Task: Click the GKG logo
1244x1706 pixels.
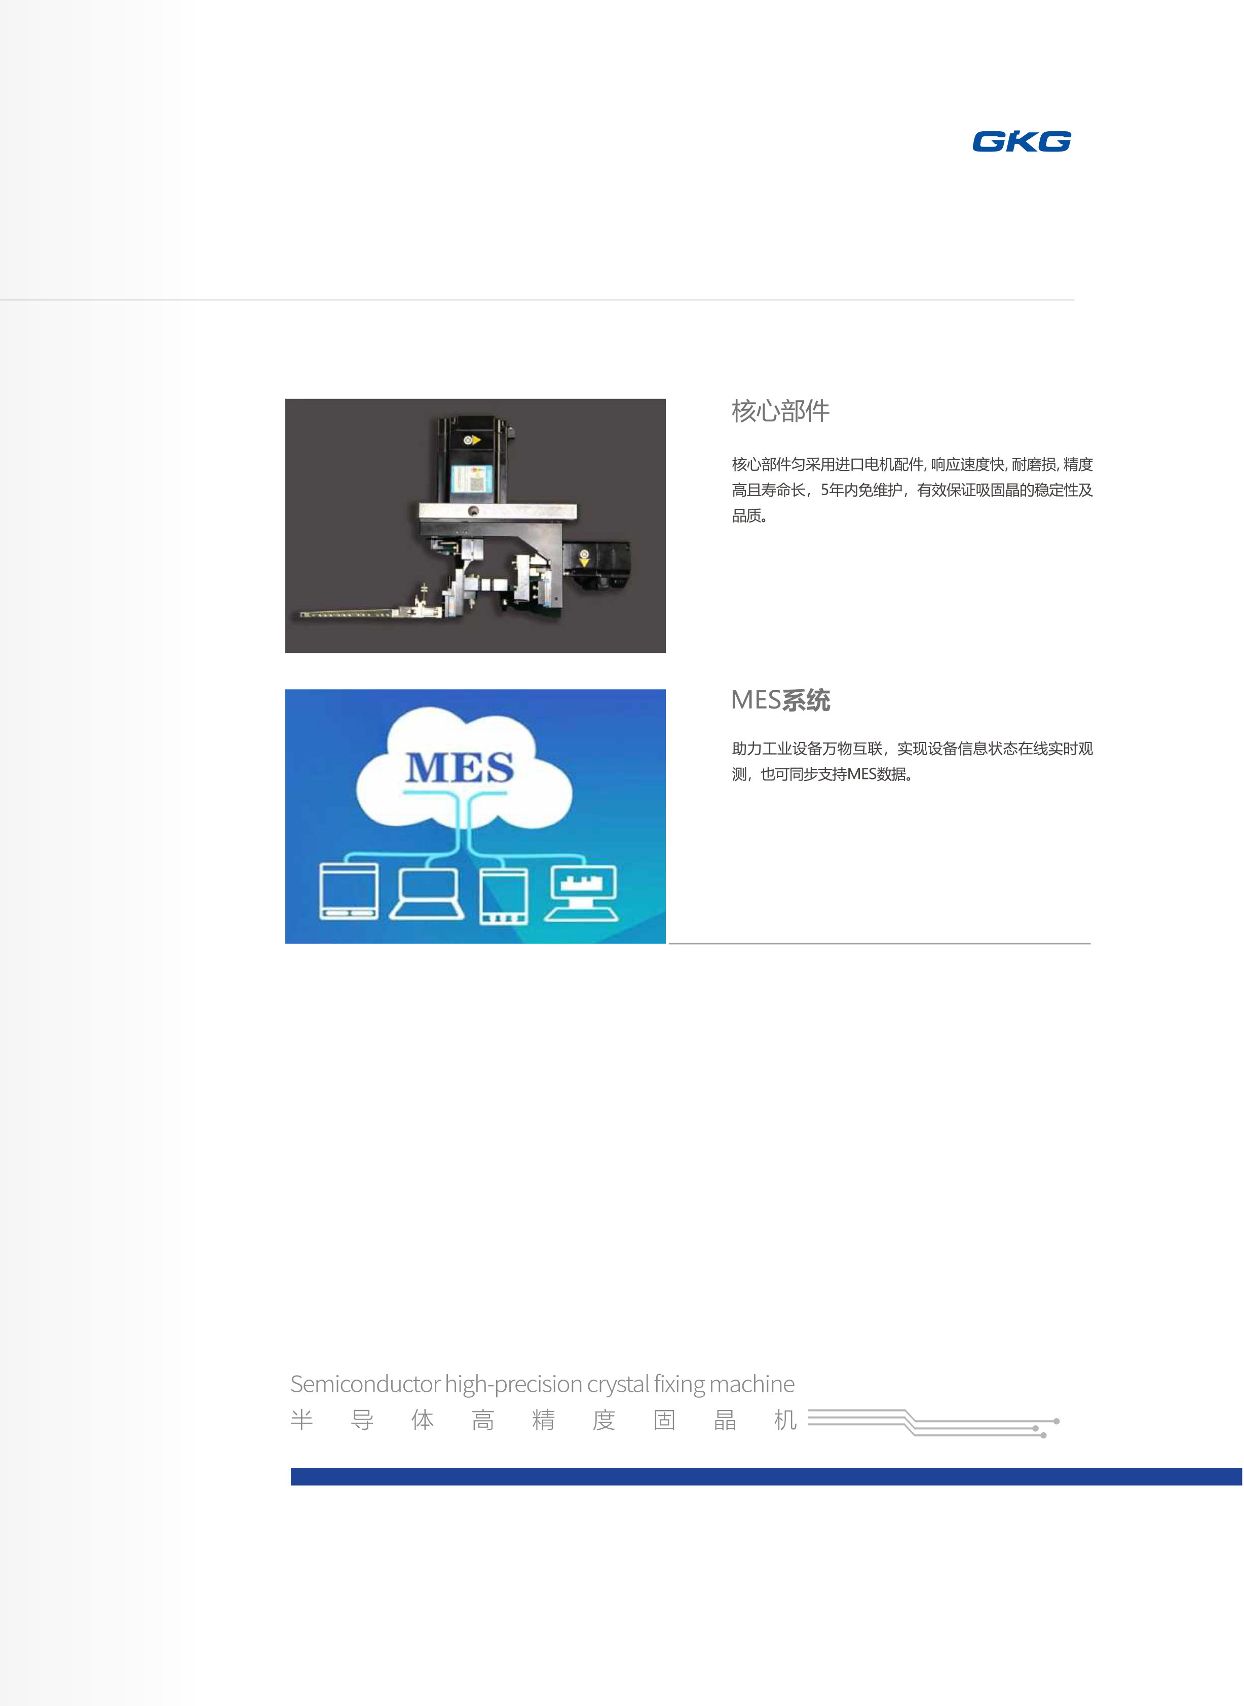Action: (x=1021, y=141)
